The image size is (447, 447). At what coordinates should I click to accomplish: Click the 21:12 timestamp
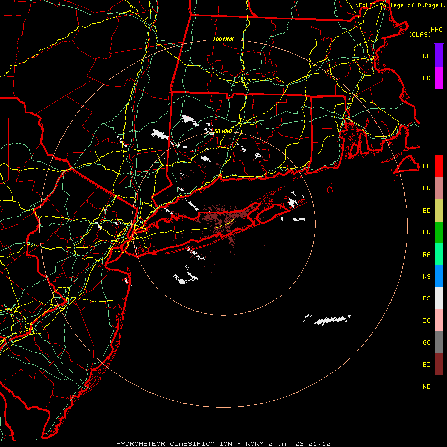(319, 444)
